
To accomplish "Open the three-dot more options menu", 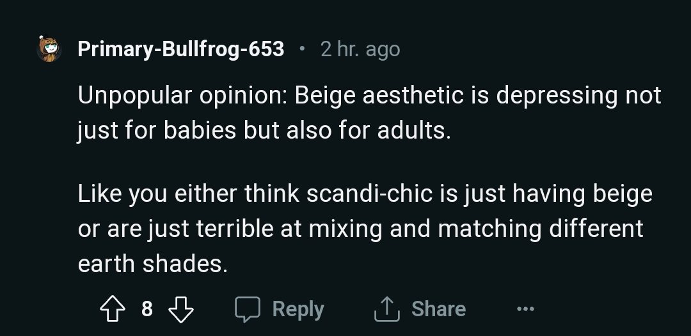I will pyautogui.click(x=525, y=309).
